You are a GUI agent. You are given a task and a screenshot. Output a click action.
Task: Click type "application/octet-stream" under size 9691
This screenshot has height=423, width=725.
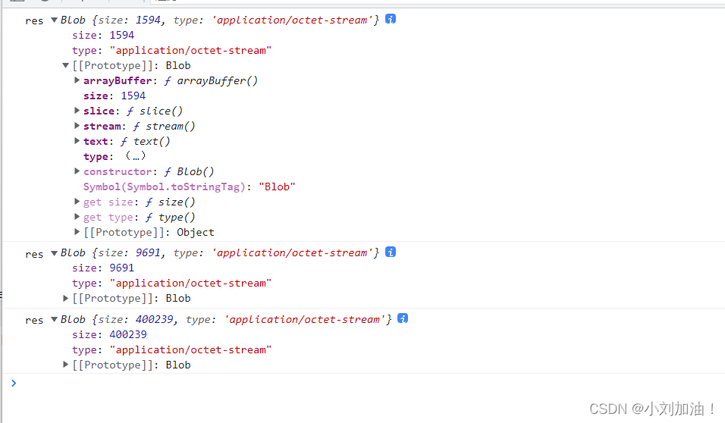171,284
